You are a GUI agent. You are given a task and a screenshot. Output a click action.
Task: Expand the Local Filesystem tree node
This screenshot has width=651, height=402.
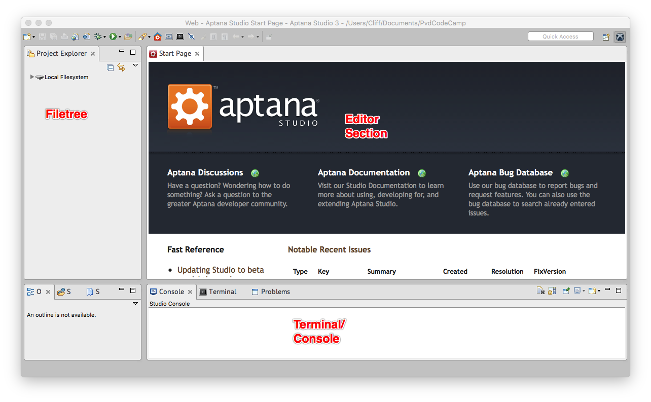coord(32,77)
